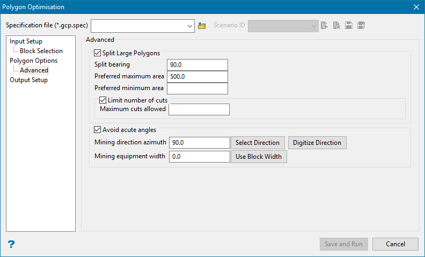This screenshot has height=257, width=425.
Task: Expand the Scenario ID dropdown
Action: tap(314, 25)
